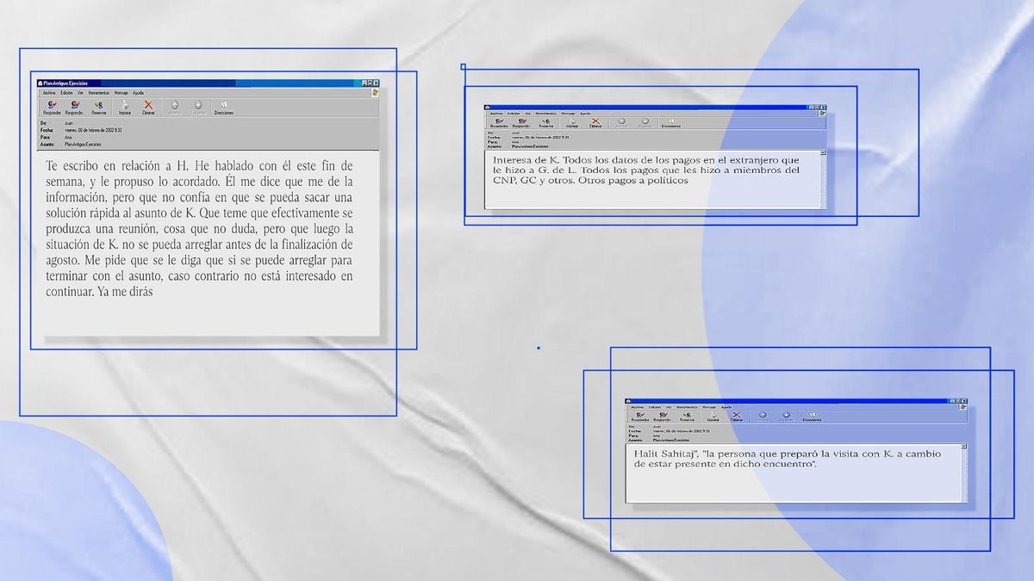The height and width of the screenshot is (581, 1034).
Task: Click Responder a todos in the 'Halit Sahitaj' window
Action: [663, 417]
